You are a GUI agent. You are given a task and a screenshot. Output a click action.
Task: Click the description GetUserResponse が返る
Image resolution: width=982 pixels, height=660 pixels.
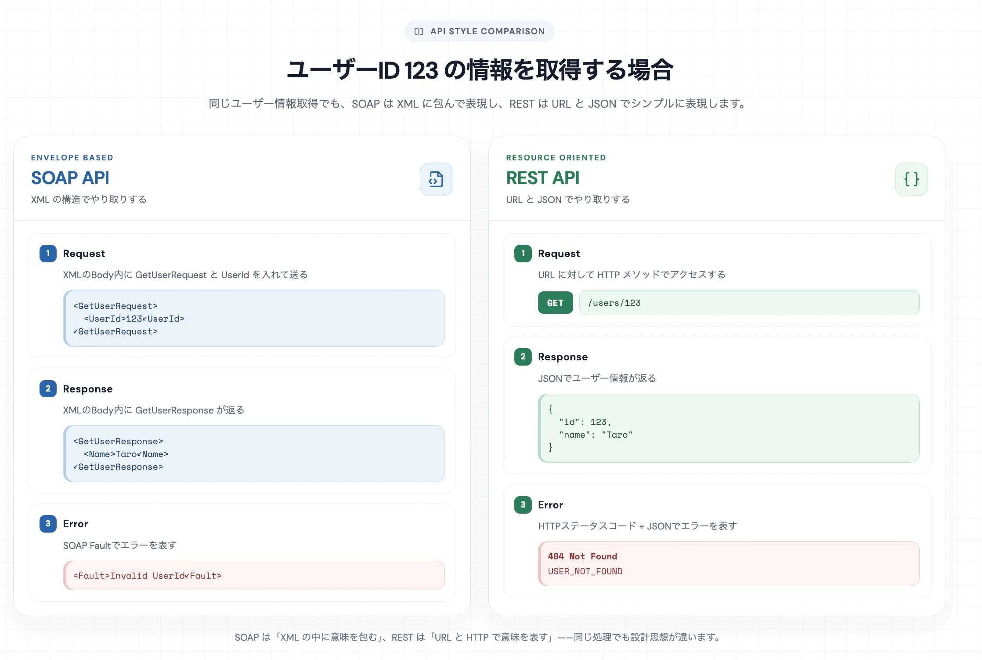click(x=154, y=410)
